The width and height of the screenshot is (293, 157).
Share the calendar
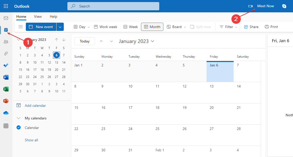pos(251,27)
